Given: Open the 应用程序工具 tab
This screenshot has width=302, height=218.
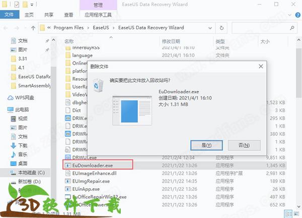Looking at the screenshot, I should [x=98, y=15].
